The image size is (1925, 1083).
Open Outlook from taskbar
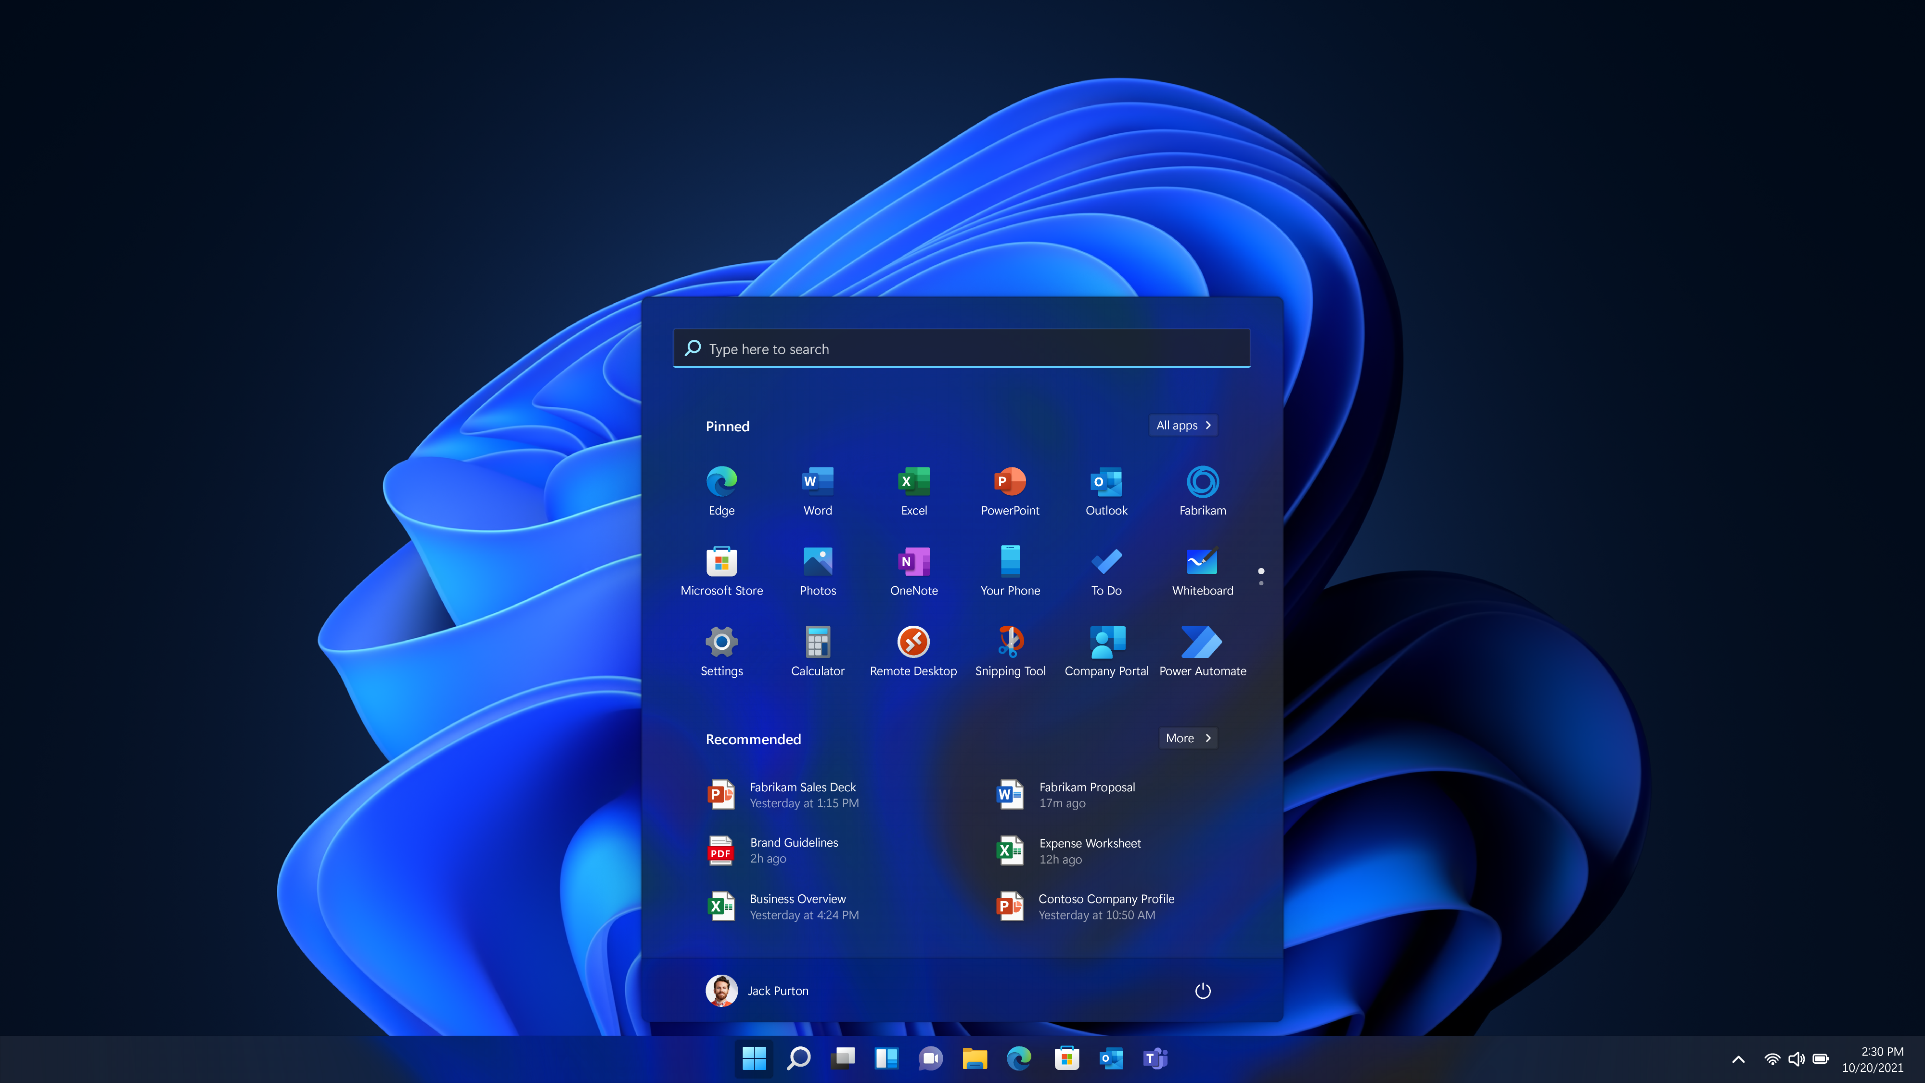1111,1058
